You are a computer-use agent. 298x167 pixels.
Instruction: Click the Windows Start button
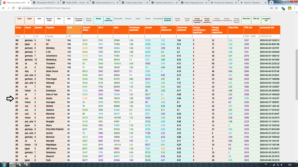pyautogui.click(x=4, y=164)
